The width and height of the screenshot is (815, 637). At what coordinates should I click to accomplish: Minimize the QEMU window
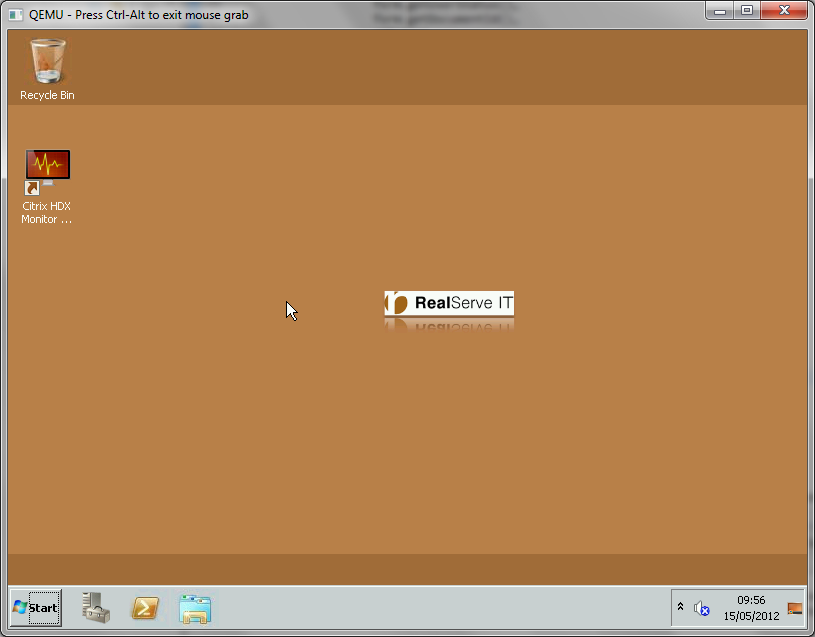pyautogui.click(x=720, y=11)
